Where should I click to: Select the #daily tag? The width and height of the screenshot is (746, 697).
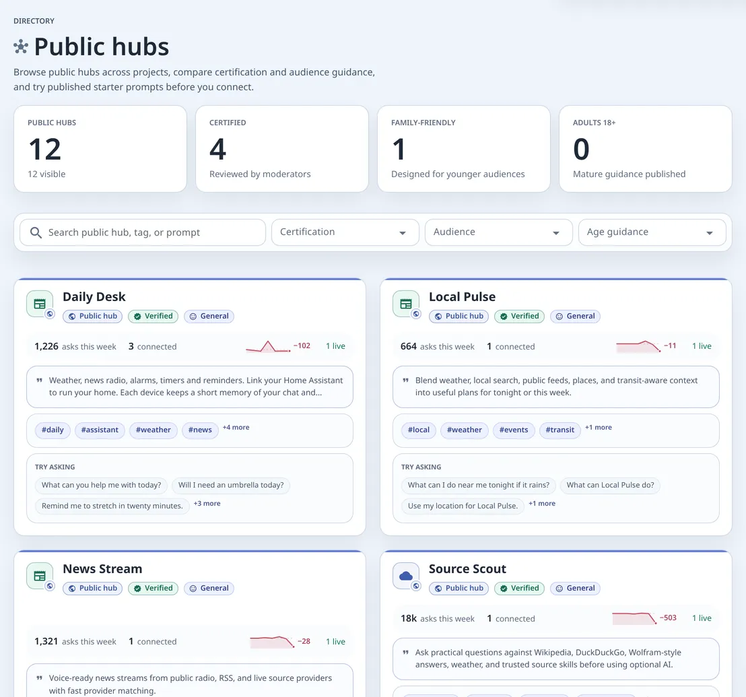(x=53, y=430)
